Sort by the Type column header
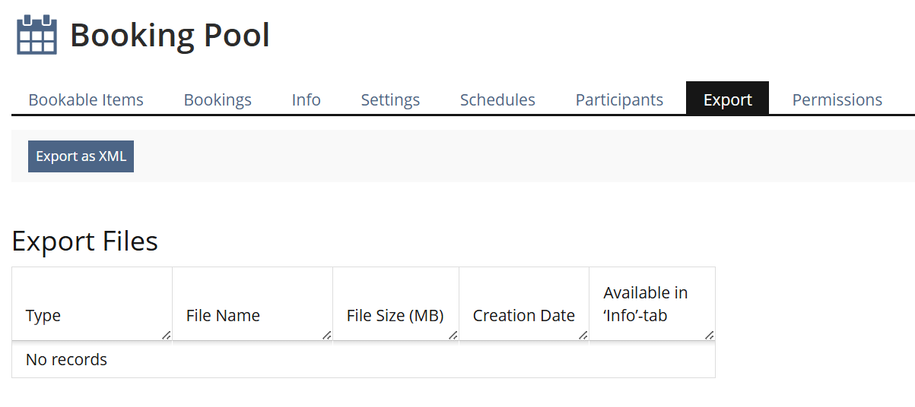 pos(43,316)
